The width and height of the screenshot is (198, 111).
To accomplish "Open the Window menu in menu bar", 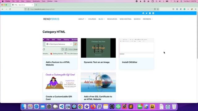I will coord(50,1).
